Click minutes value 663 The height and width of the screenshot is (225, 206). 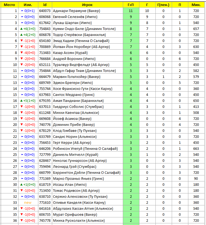(x=196, y=148)
